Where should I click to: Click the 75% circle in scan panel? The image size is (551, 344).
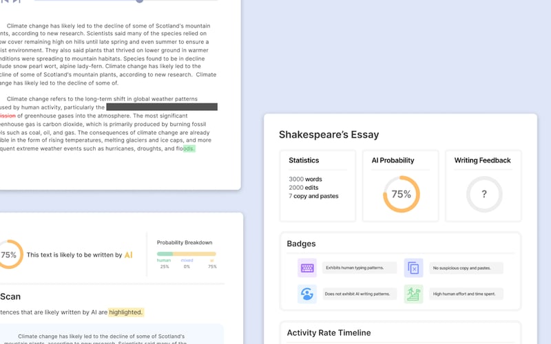[9, 255]
